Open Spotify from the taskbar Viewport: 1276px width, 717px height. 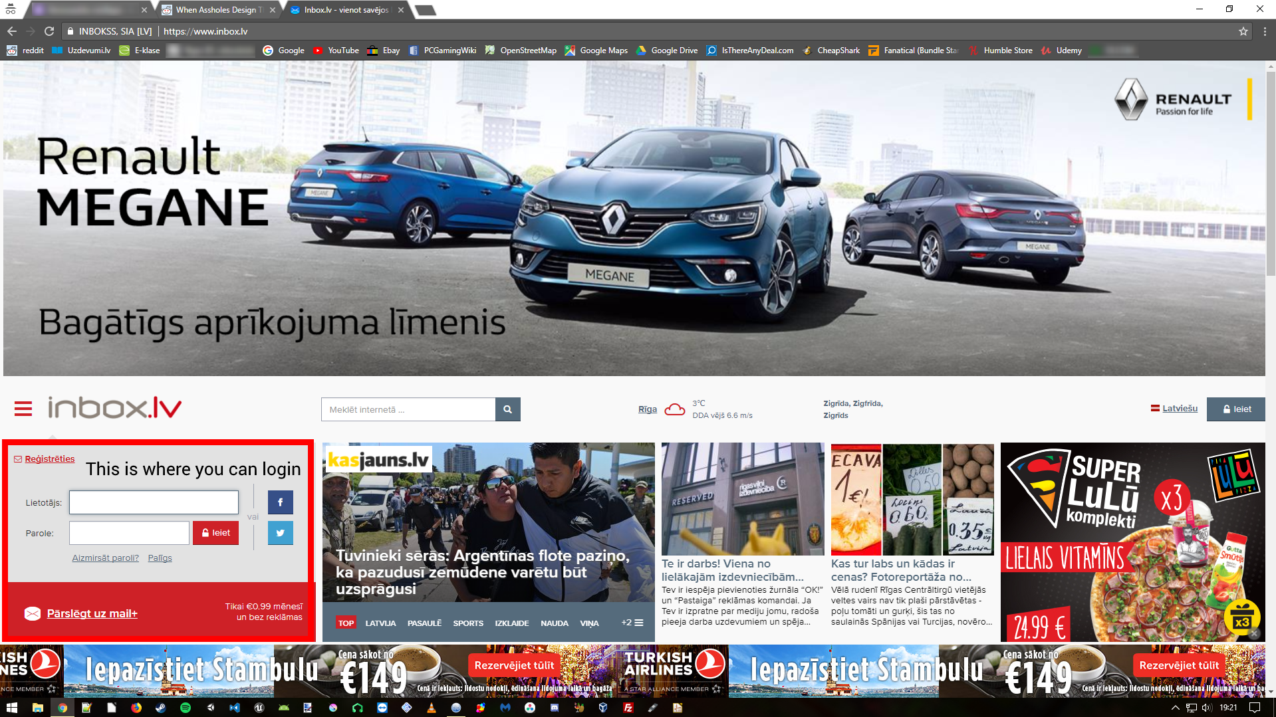[186, 708]
